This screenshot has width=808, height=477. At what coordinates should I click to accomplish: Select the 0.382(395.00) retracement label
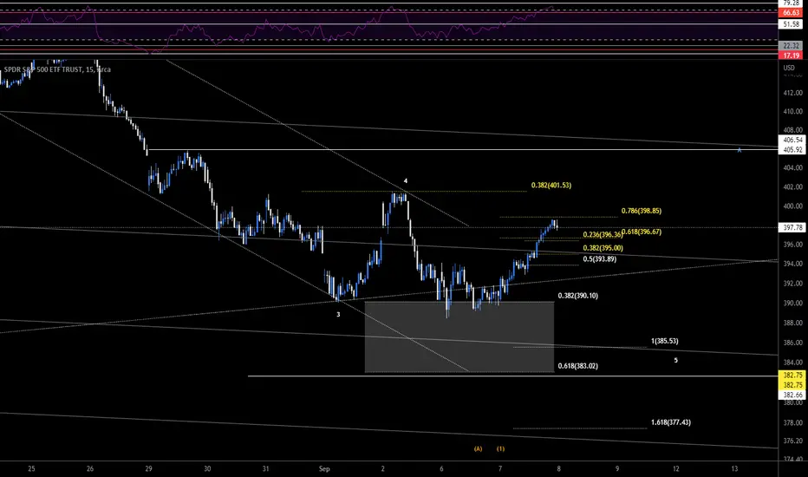[x=603, y=248]
